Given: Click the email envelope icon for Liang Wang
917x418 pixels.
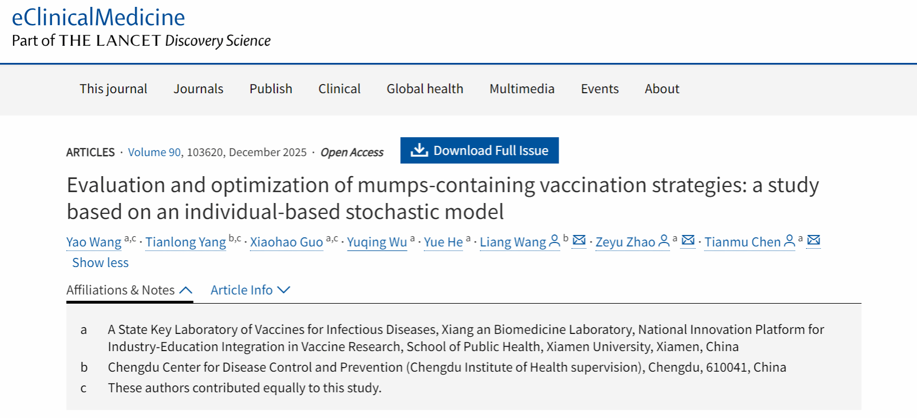Looking at the screenshot, I should pyautogui.click(x=579, y=240).
